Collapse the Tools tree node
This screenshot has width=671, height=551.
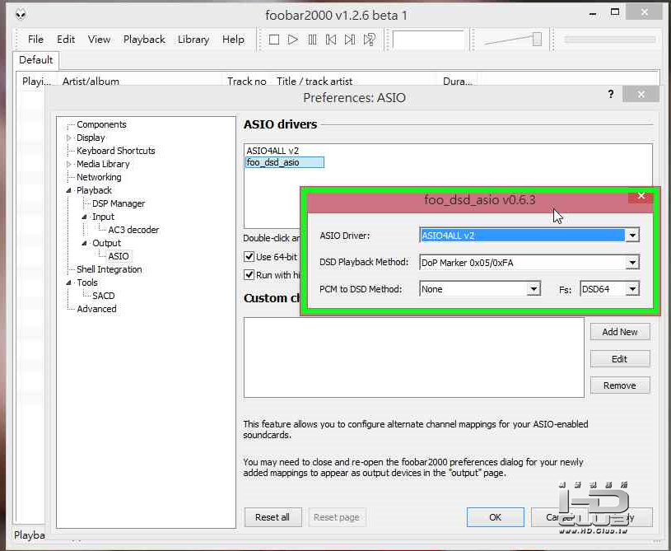point(68,283)
